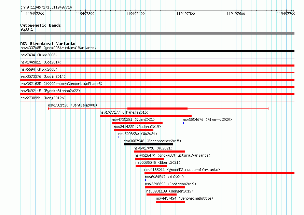Click ruler position 119497400

(x=136, y=14)
